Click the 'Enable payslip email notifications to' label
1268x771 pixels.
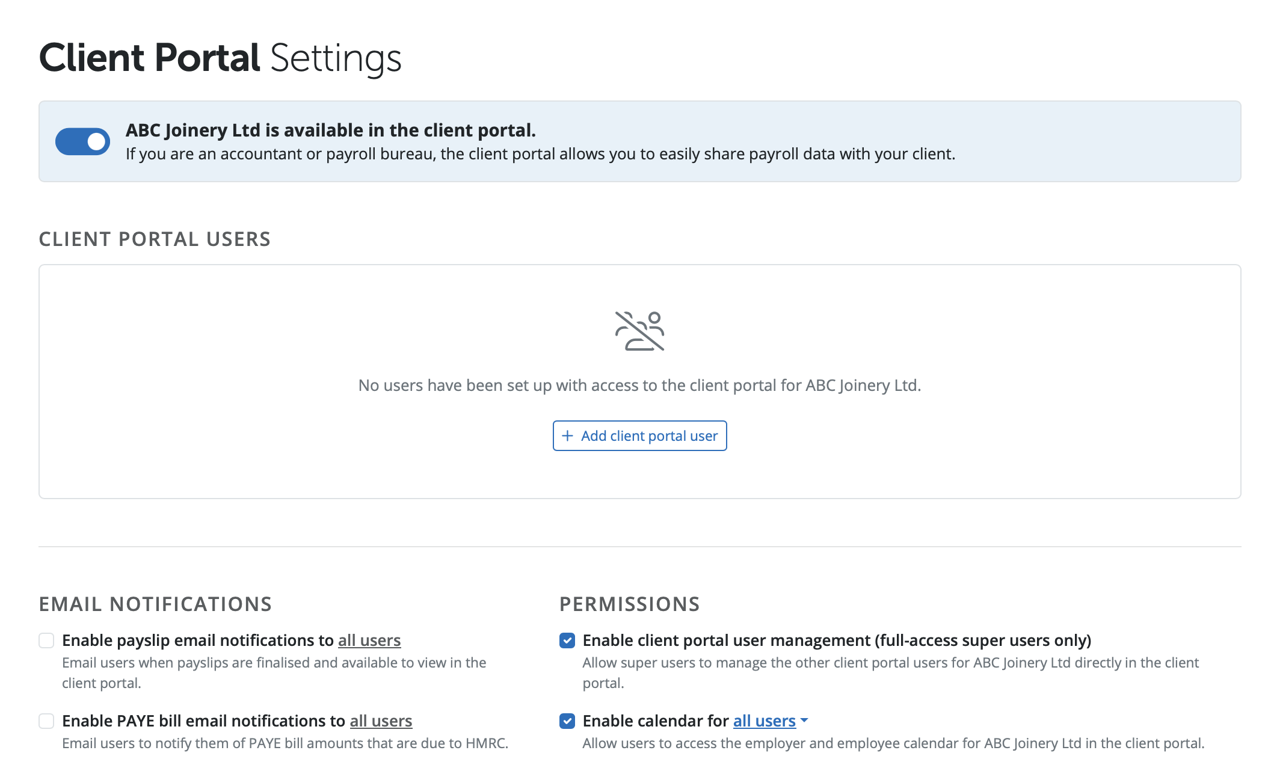pos(197,640)
